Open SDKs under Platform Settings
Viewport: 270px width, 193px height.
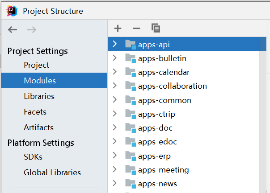[x=33, y=157]
